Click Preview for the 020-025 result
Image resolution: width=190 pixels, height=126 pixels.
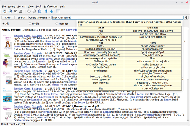[x=18, y=35]
